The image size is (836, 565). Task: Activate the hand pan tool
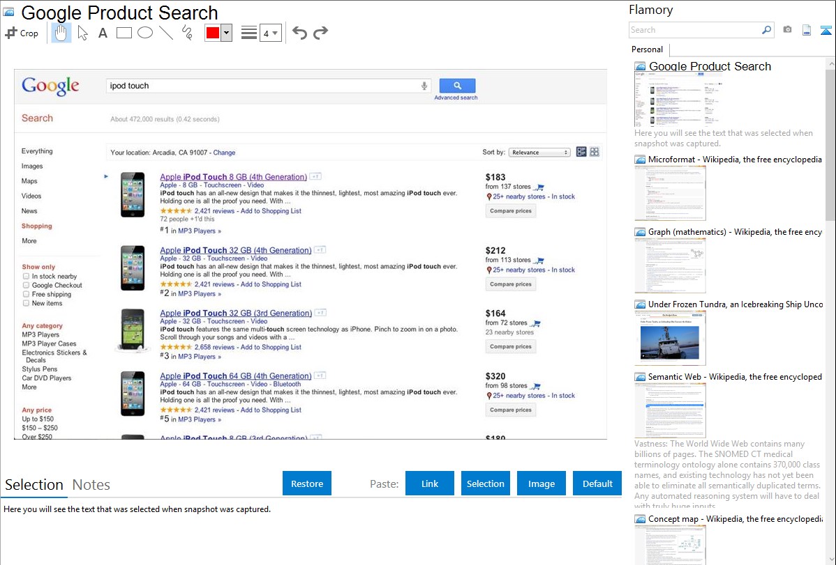click(61, 33)
